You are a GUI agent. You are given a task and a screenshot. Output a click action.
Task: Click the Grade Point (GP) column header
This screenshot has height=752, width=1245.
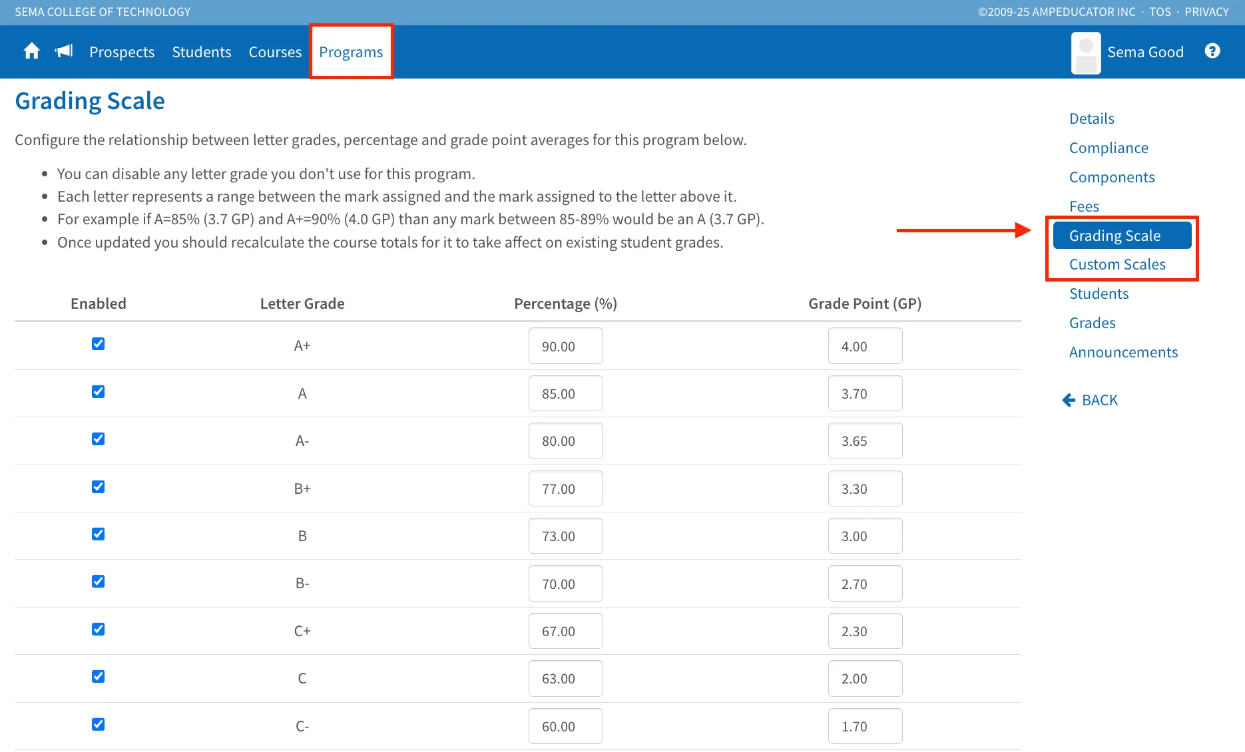865,303
